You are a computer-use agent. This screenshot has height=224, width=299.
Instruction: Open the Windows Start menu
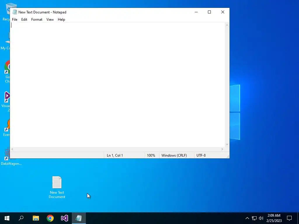coord(7,218)
